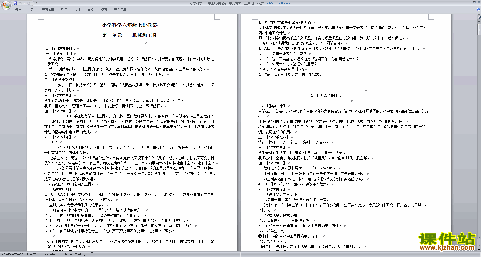Go to next page double-arrow button
The image size is (481, 257).
pyautogui.click(x=479, y=249)
